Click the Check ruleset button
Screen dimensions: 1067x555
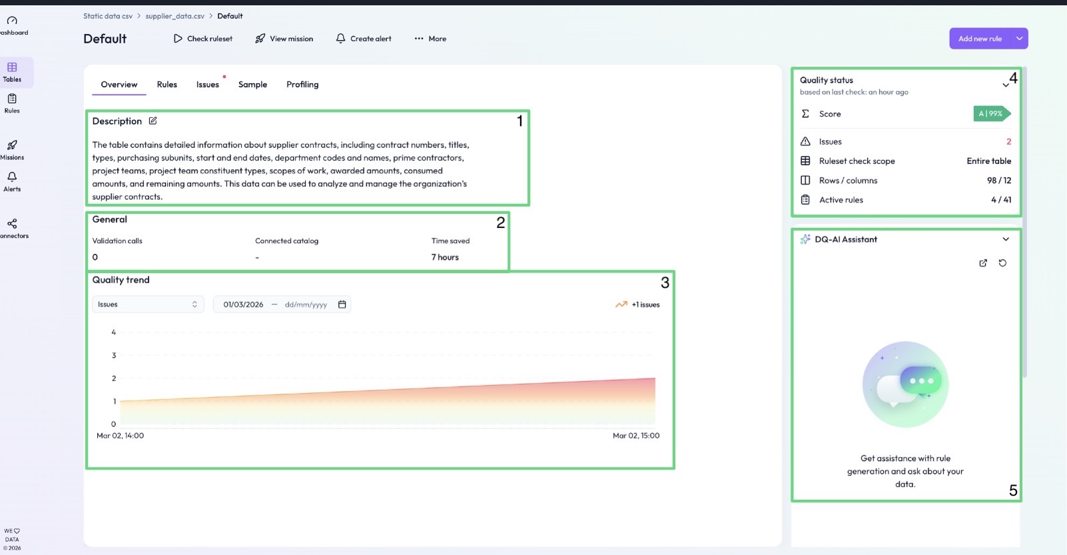[x=203, y=39]
